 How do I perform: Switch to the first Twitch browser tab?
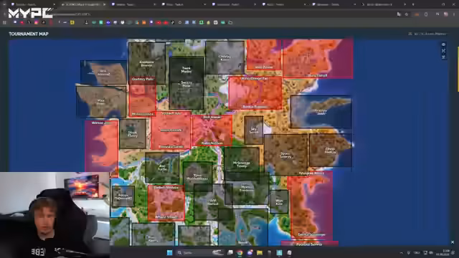click(32, 4)
